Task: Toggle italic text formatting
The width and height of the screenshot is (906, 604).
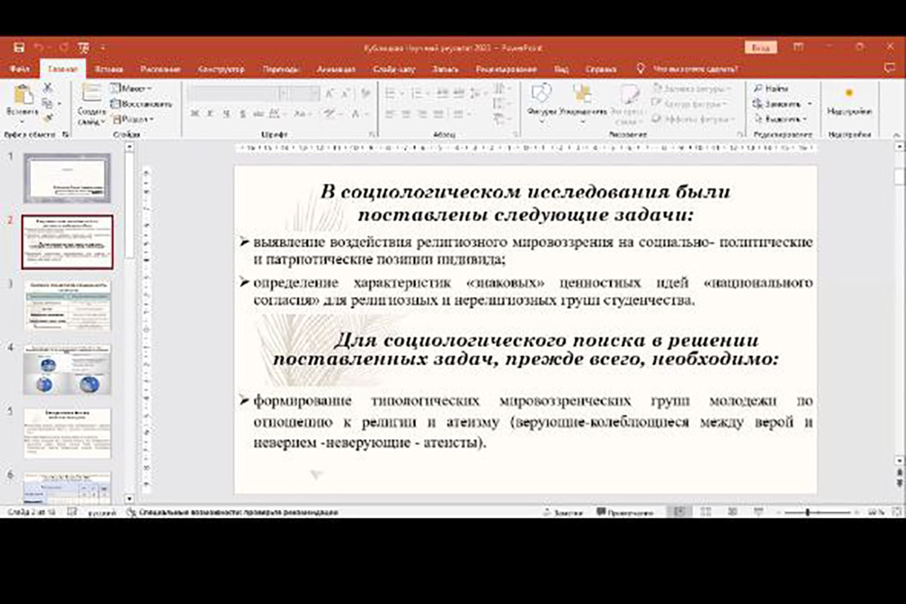Action: [x=209, y=114]
